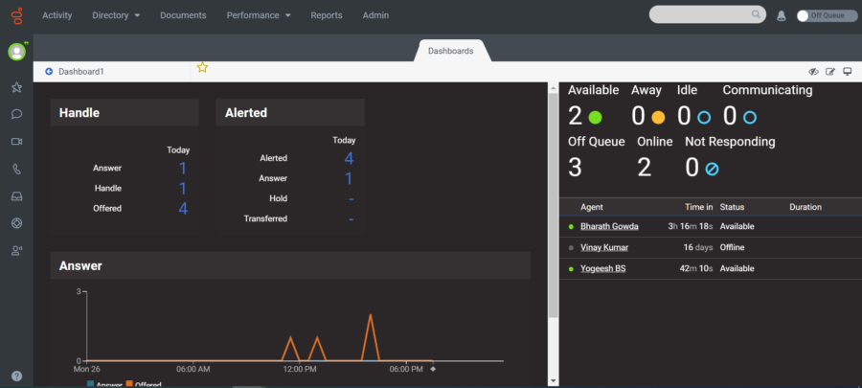
Task: Click the Offered value 4 in Handle
Action: (183, 208)
